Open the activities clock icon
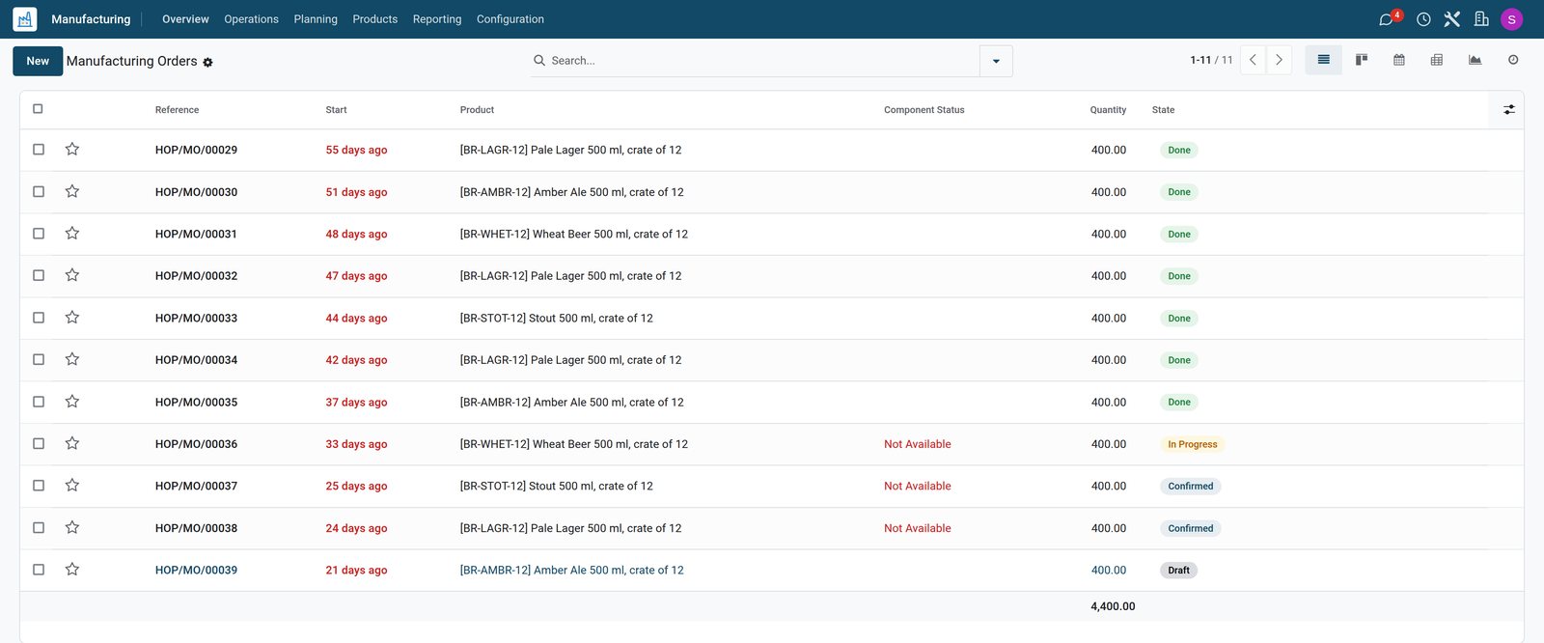 [1423, 19]
